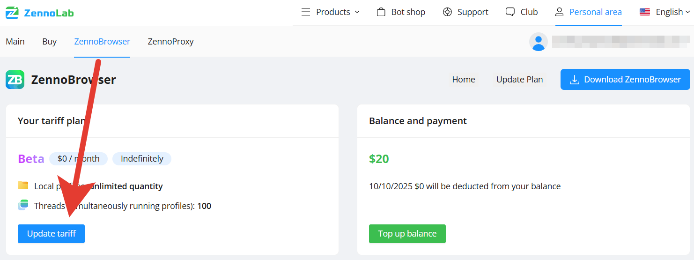Viewport: 694px width, 260px height.
Task: Click the Download ZennoBrowser button
Action: [625, 80]
